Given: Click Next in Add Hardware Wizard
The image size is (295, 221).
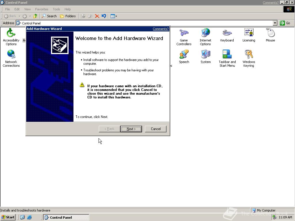Looking at the screenshot, I should 131,129.
